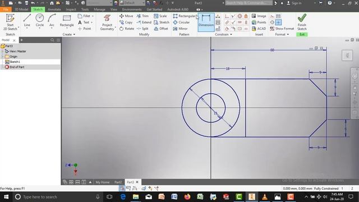This screenshot has height=202, width=359.
Task: Switch to the Manage tab
Action: pyautogui.click(x=100, y=10)
